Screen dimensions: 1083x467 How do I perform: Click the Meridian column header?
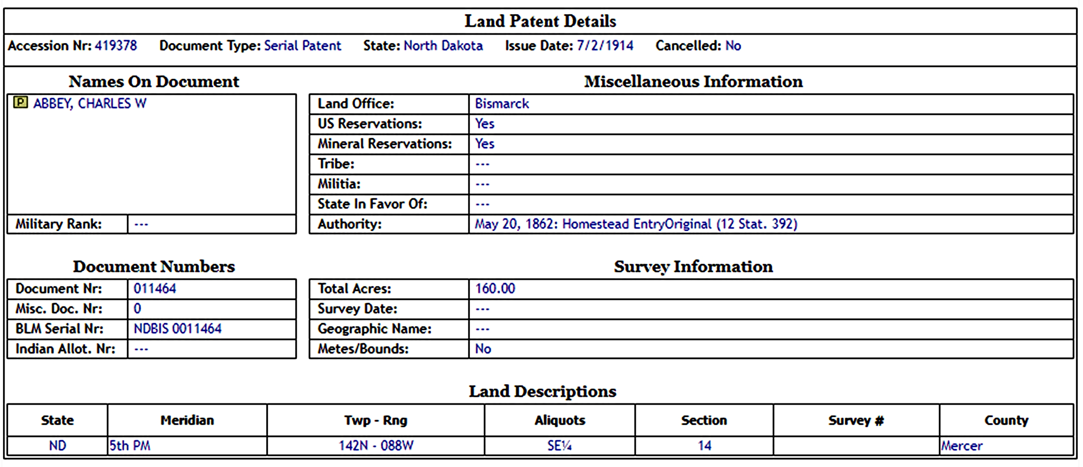[187, 420]
